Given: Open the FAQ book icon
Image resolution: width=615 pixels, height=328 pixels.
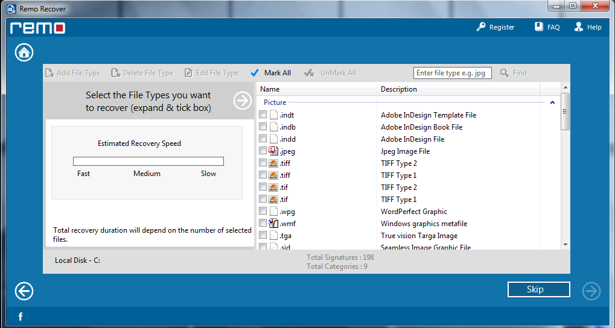Looking at the screenshot, I should (x=539, y=27).
